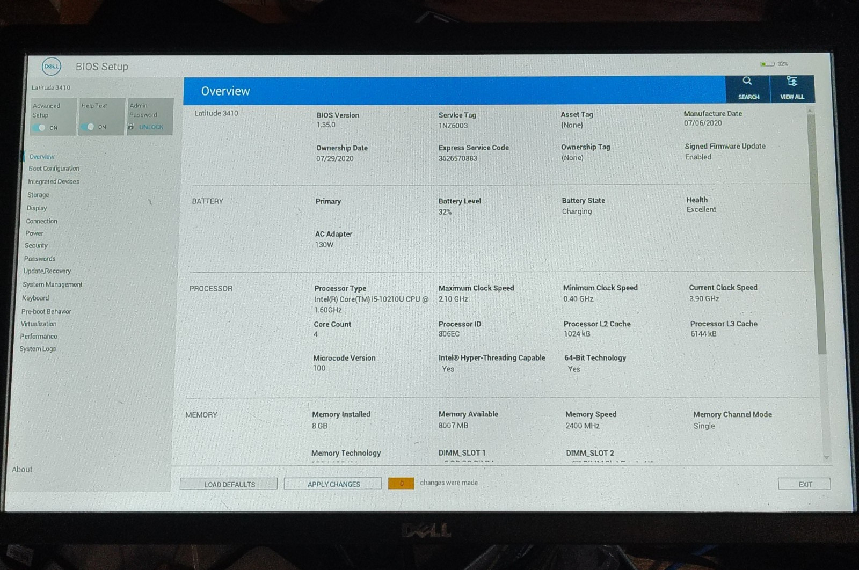
Task: Click Battery State Charging value
Action: [x=577, y=211]
